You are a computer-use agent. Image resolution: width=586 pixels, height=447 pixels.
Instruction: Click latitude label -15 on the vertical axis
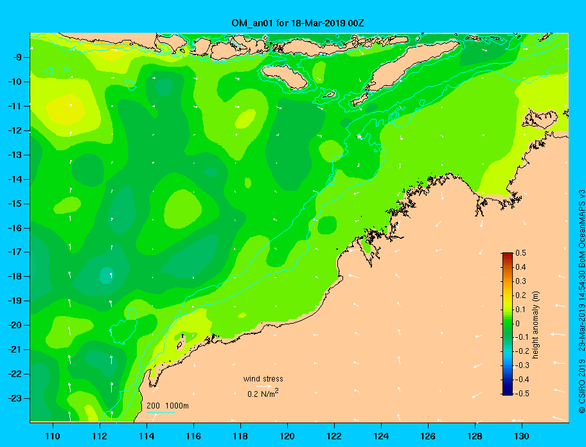(x=14, y=204)
